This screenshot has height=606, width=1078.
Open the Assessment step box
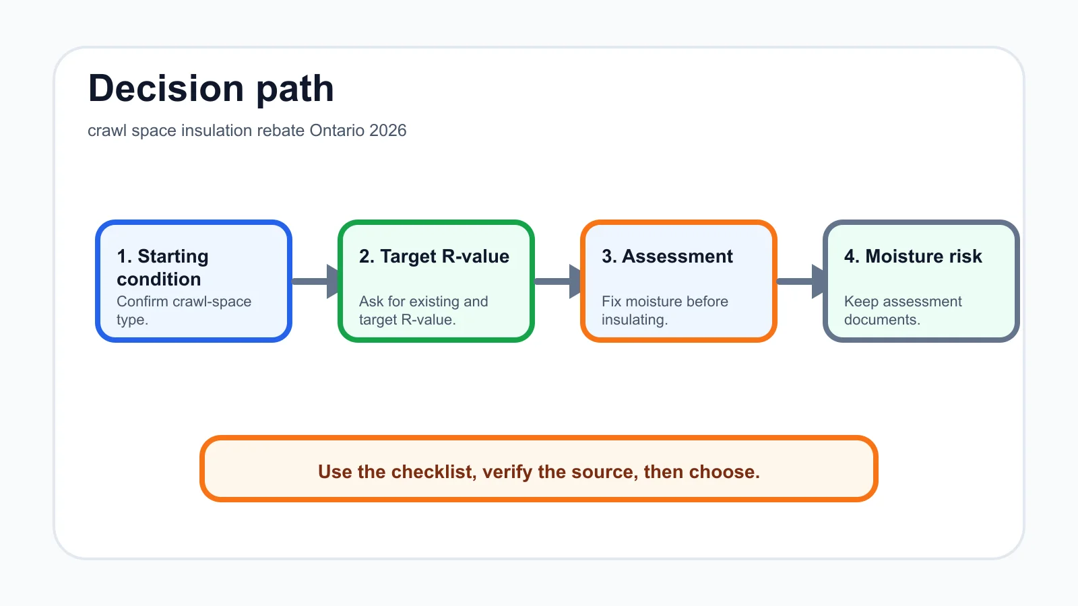pos(679,281)
